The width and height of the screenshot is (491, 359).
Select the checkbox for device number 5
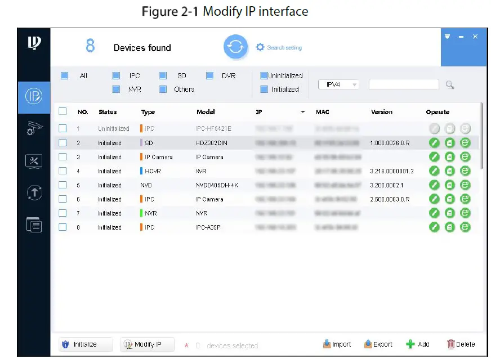pos(63,185)
